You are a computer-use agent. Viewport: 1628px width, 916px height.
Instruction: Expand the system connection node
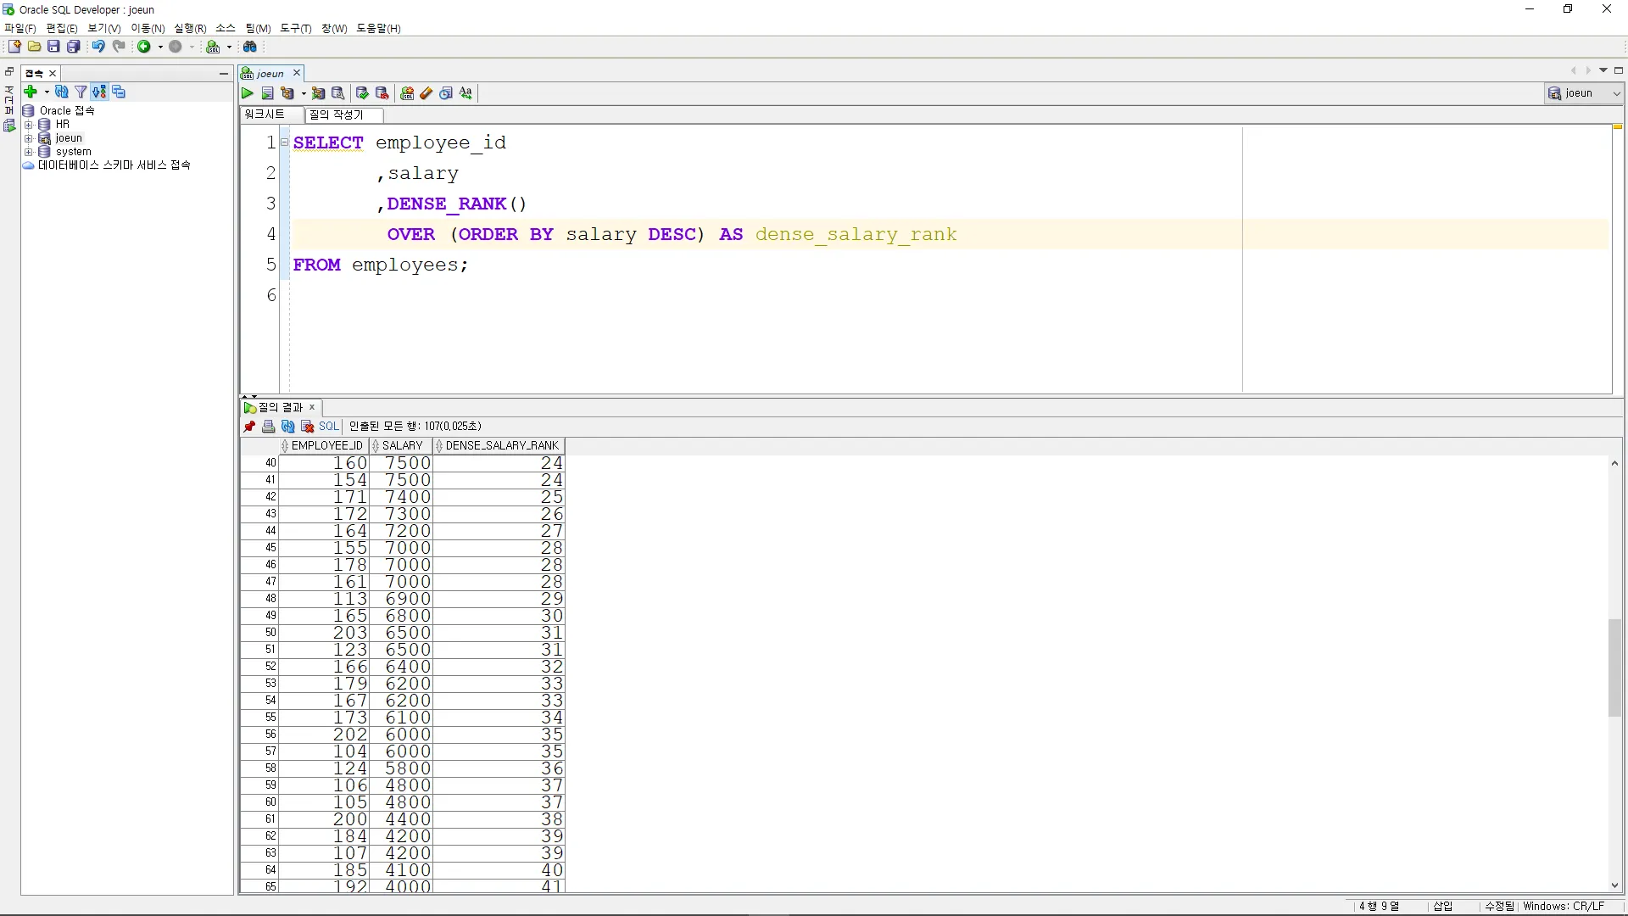[28, 152]
